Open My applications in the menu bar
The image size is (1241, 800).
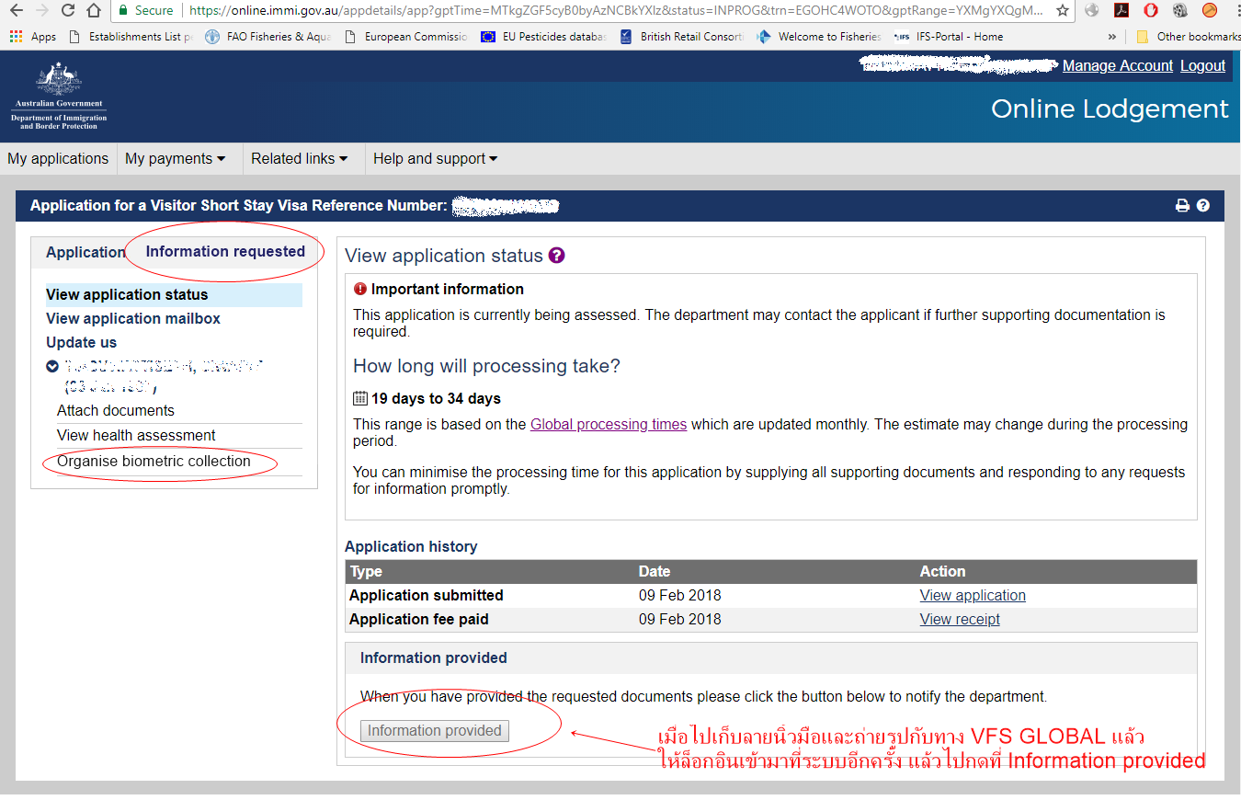58,159
